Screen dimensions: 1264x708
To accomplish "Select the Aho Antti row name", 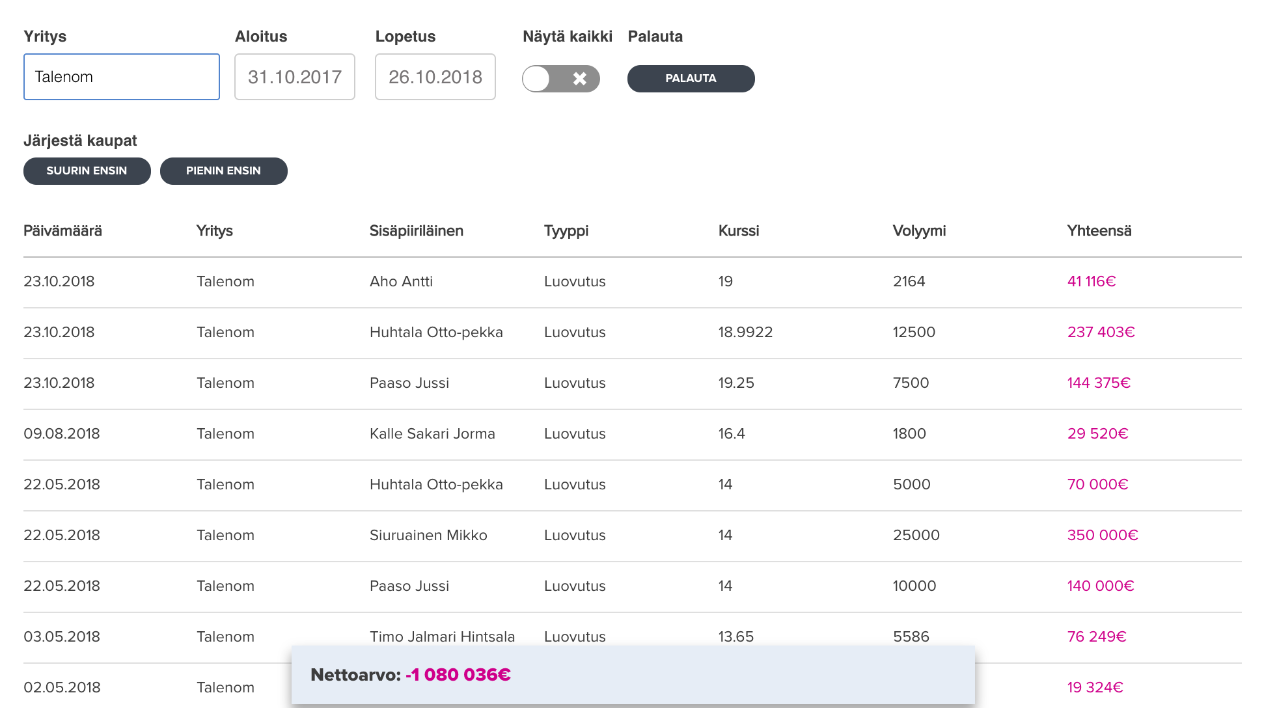I will (x=401, y=282).
